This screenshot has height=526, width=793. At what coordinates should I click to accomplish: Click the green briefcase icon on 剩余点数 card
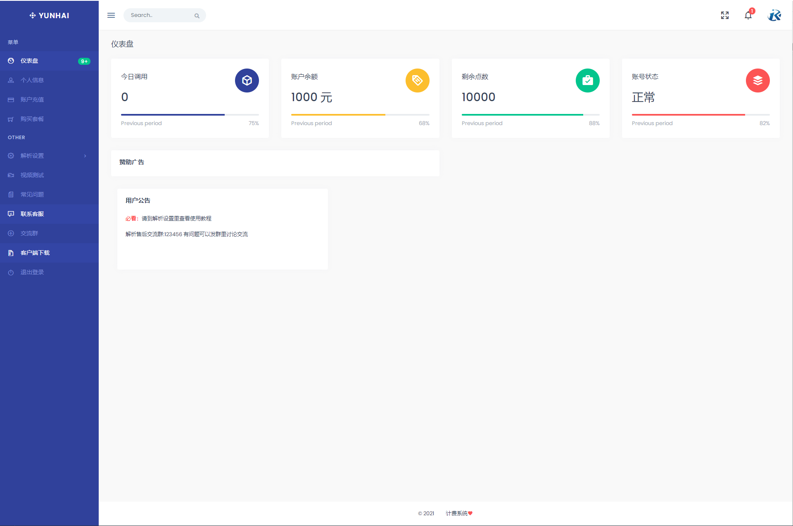pos(587,81)
